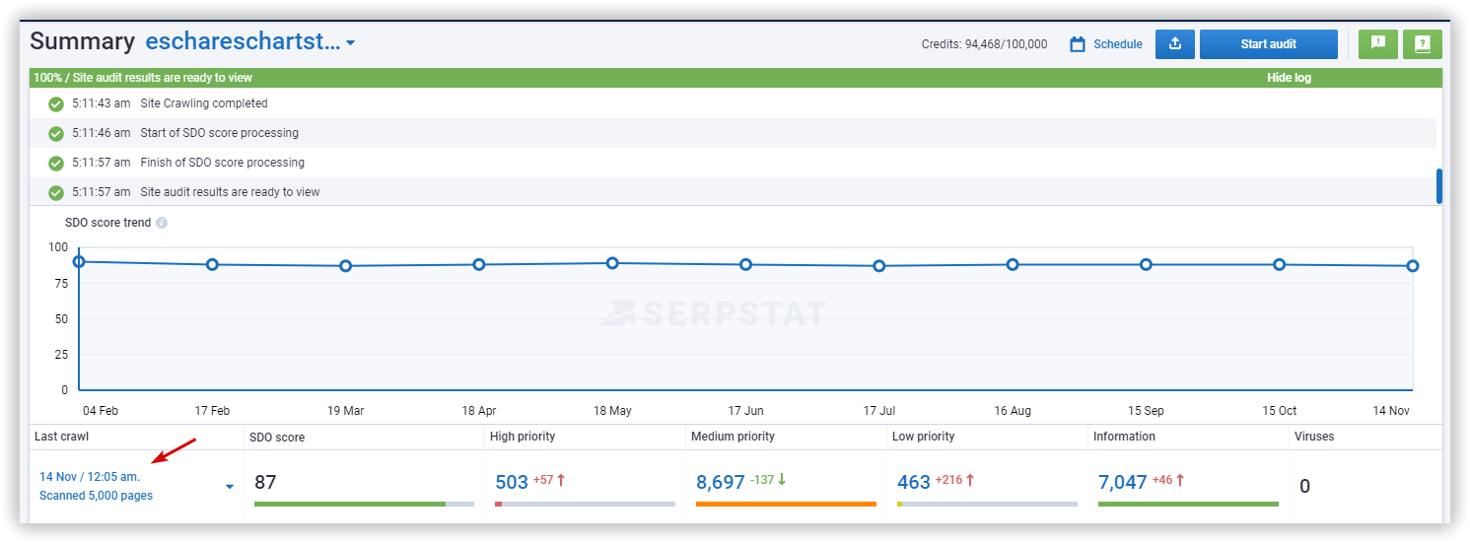Open the help book icon button
Viewport: 1470px width, 543px height.
coord(1422,44)
